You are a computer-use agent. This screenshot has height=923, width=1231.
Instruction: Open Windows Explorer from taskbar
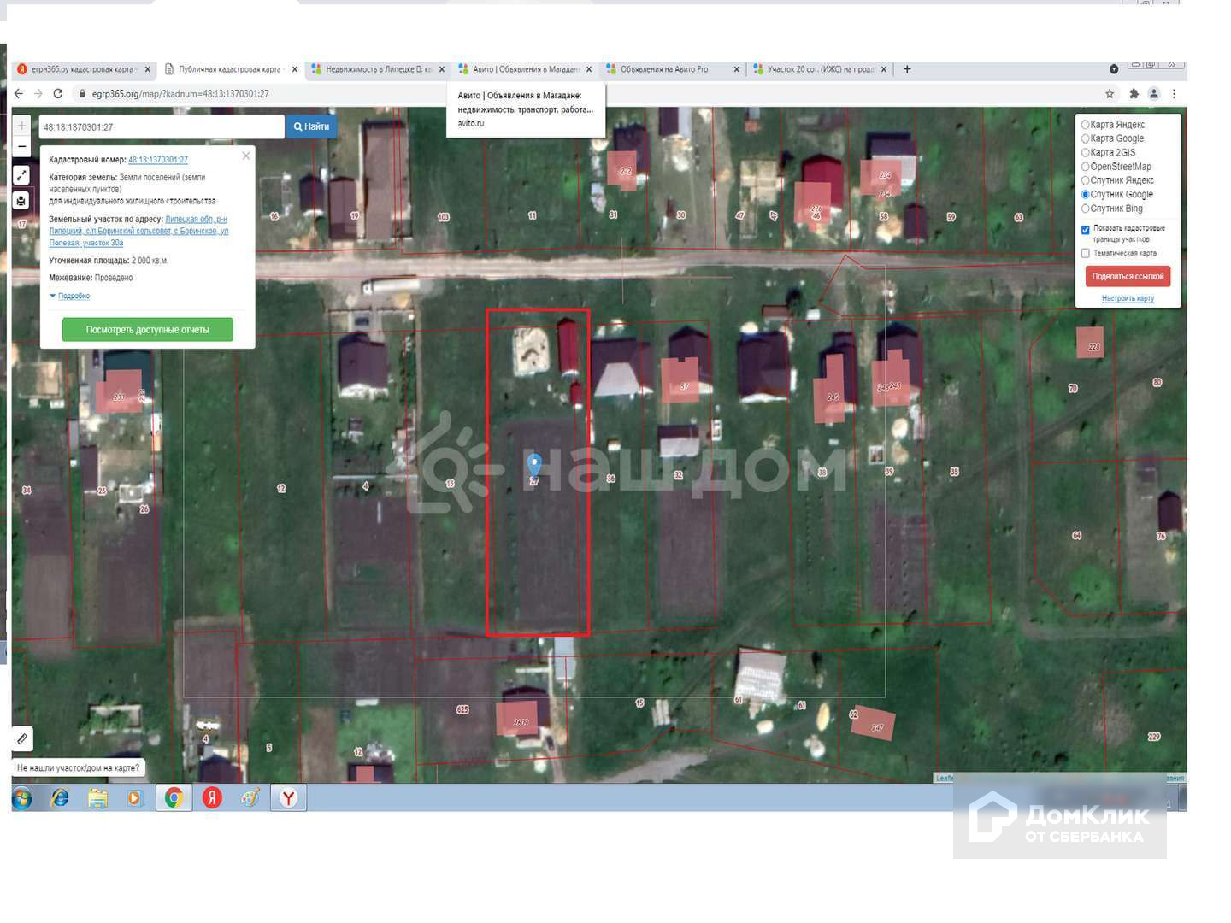[x=97, y=798]
